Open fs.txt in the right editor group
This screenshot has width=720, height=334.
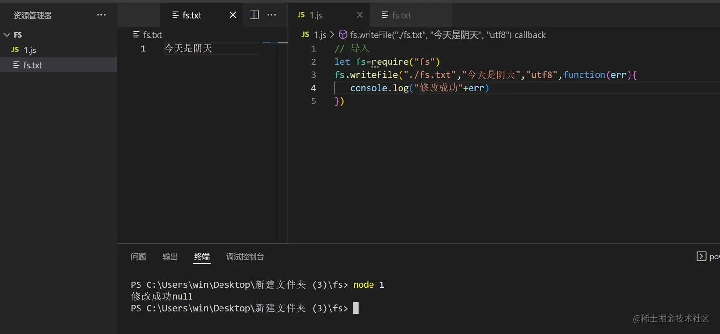(401, 15)
